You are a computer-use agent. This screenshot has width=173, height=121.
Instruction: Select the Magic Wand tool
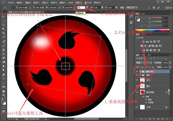3,29
